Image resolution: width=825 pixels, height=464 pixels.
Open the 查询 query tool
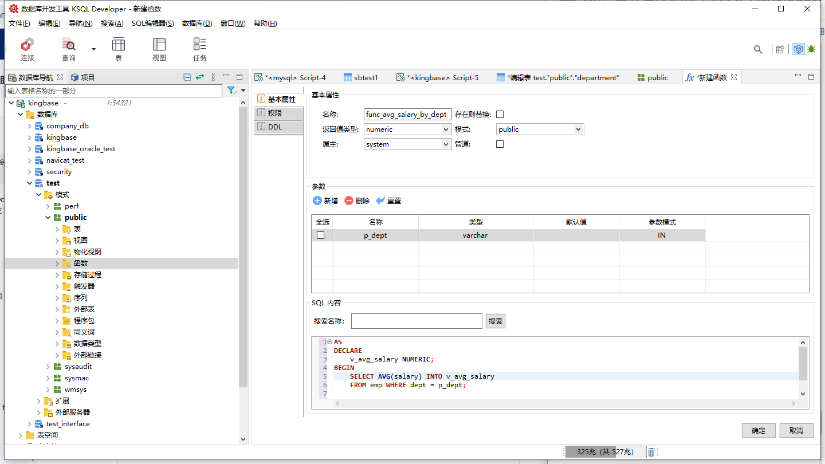click(x=69, y=45)
